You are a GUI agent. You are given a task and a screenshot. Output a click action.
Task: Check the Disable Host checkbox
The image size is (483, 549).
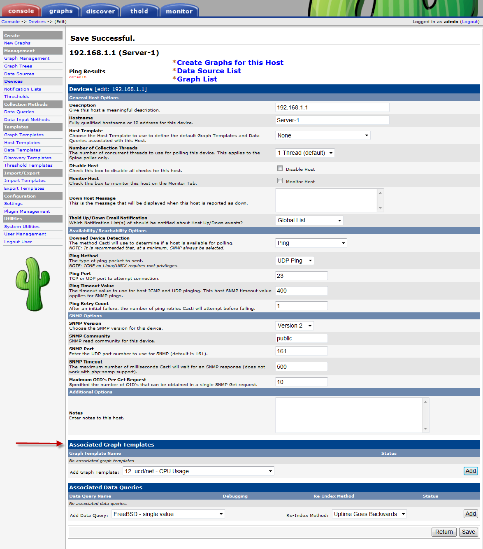280,168
